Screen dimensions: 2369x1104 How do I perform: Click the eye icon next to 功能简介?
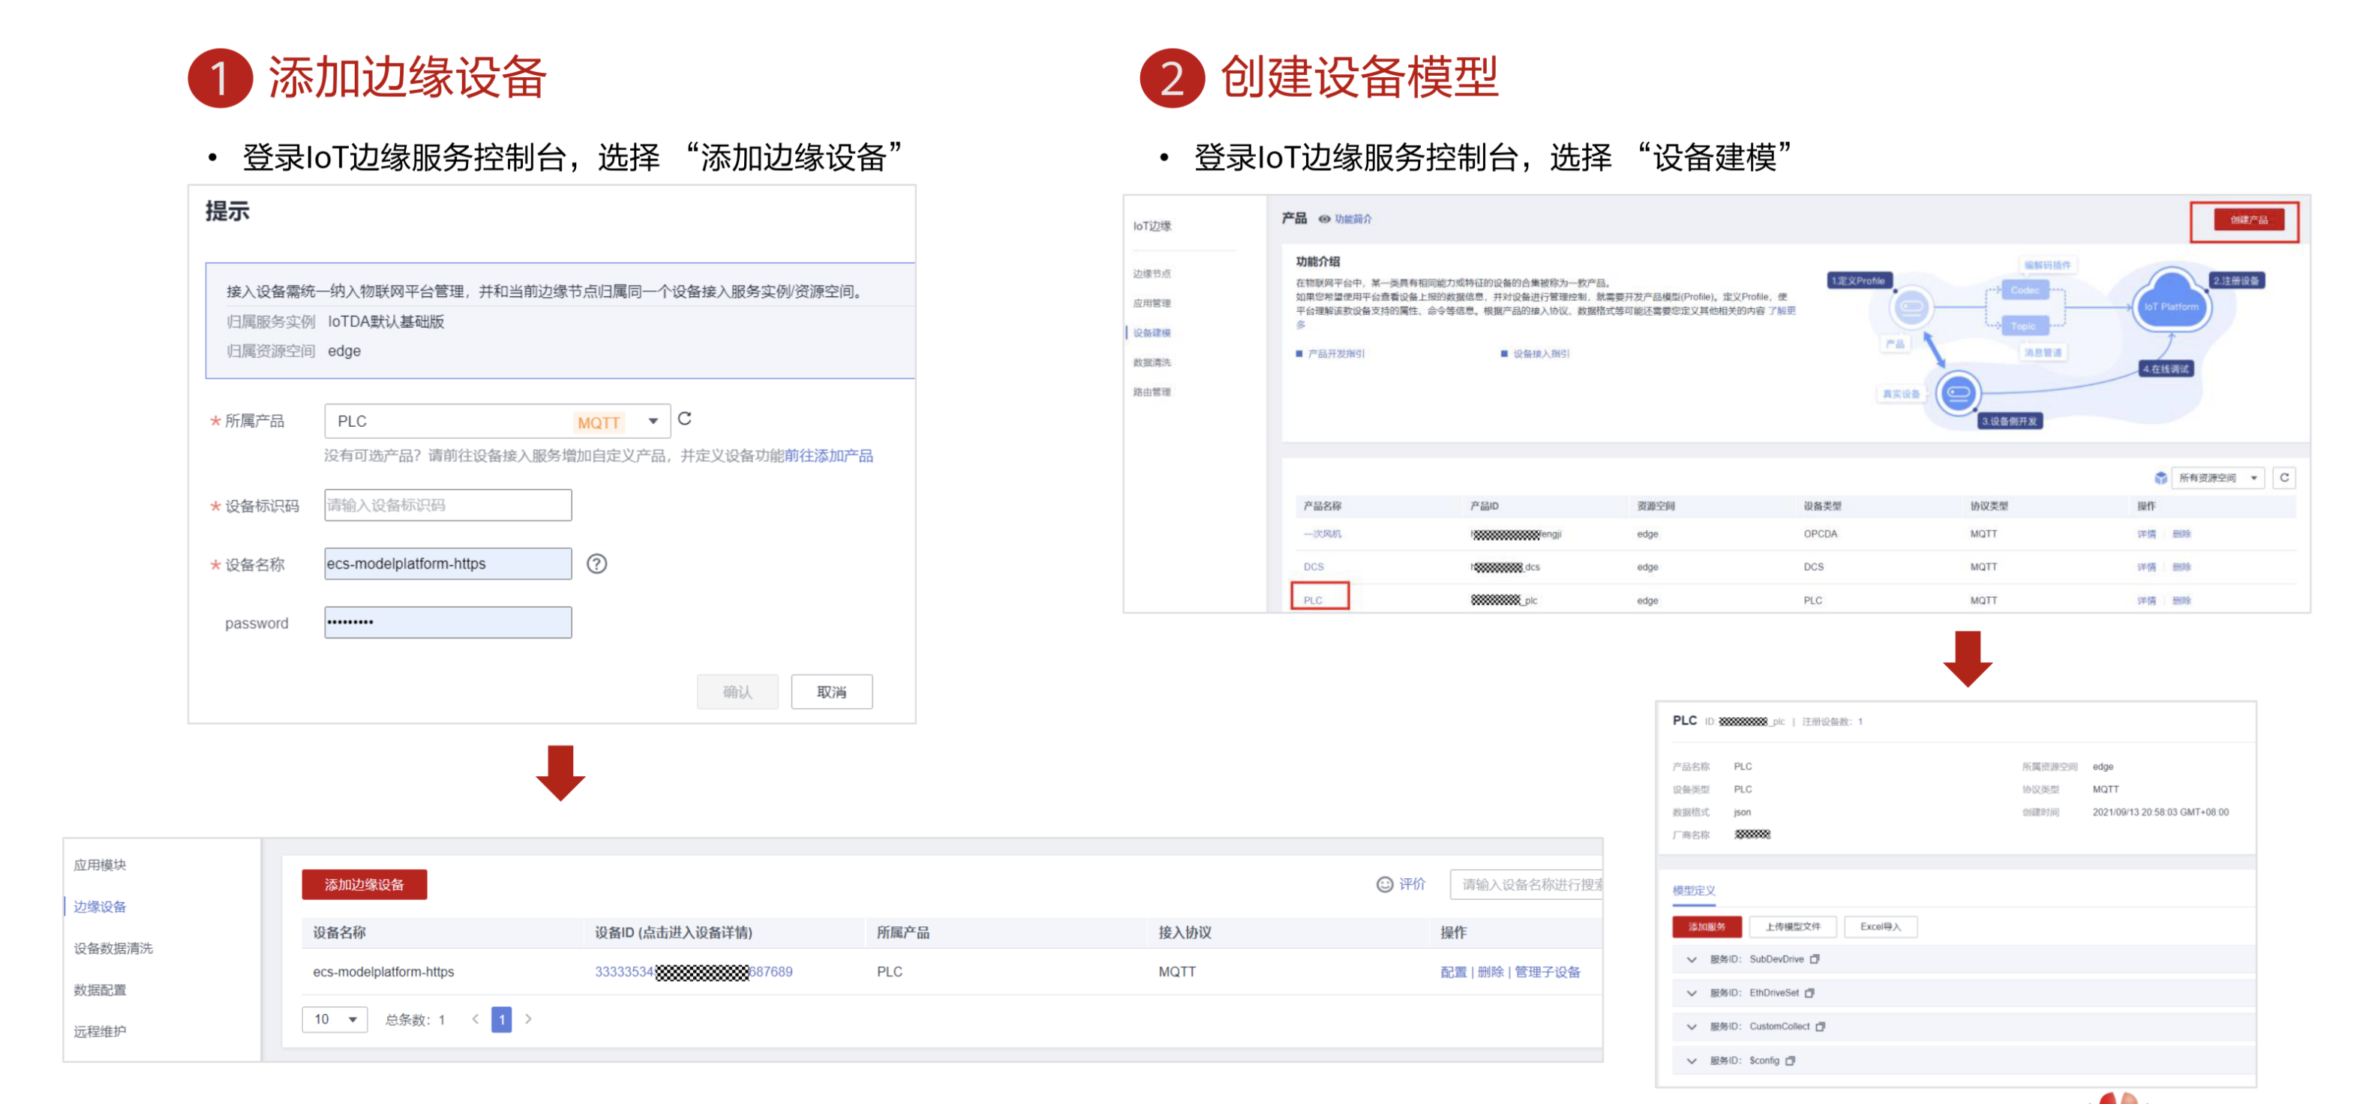pos(1323,219)
